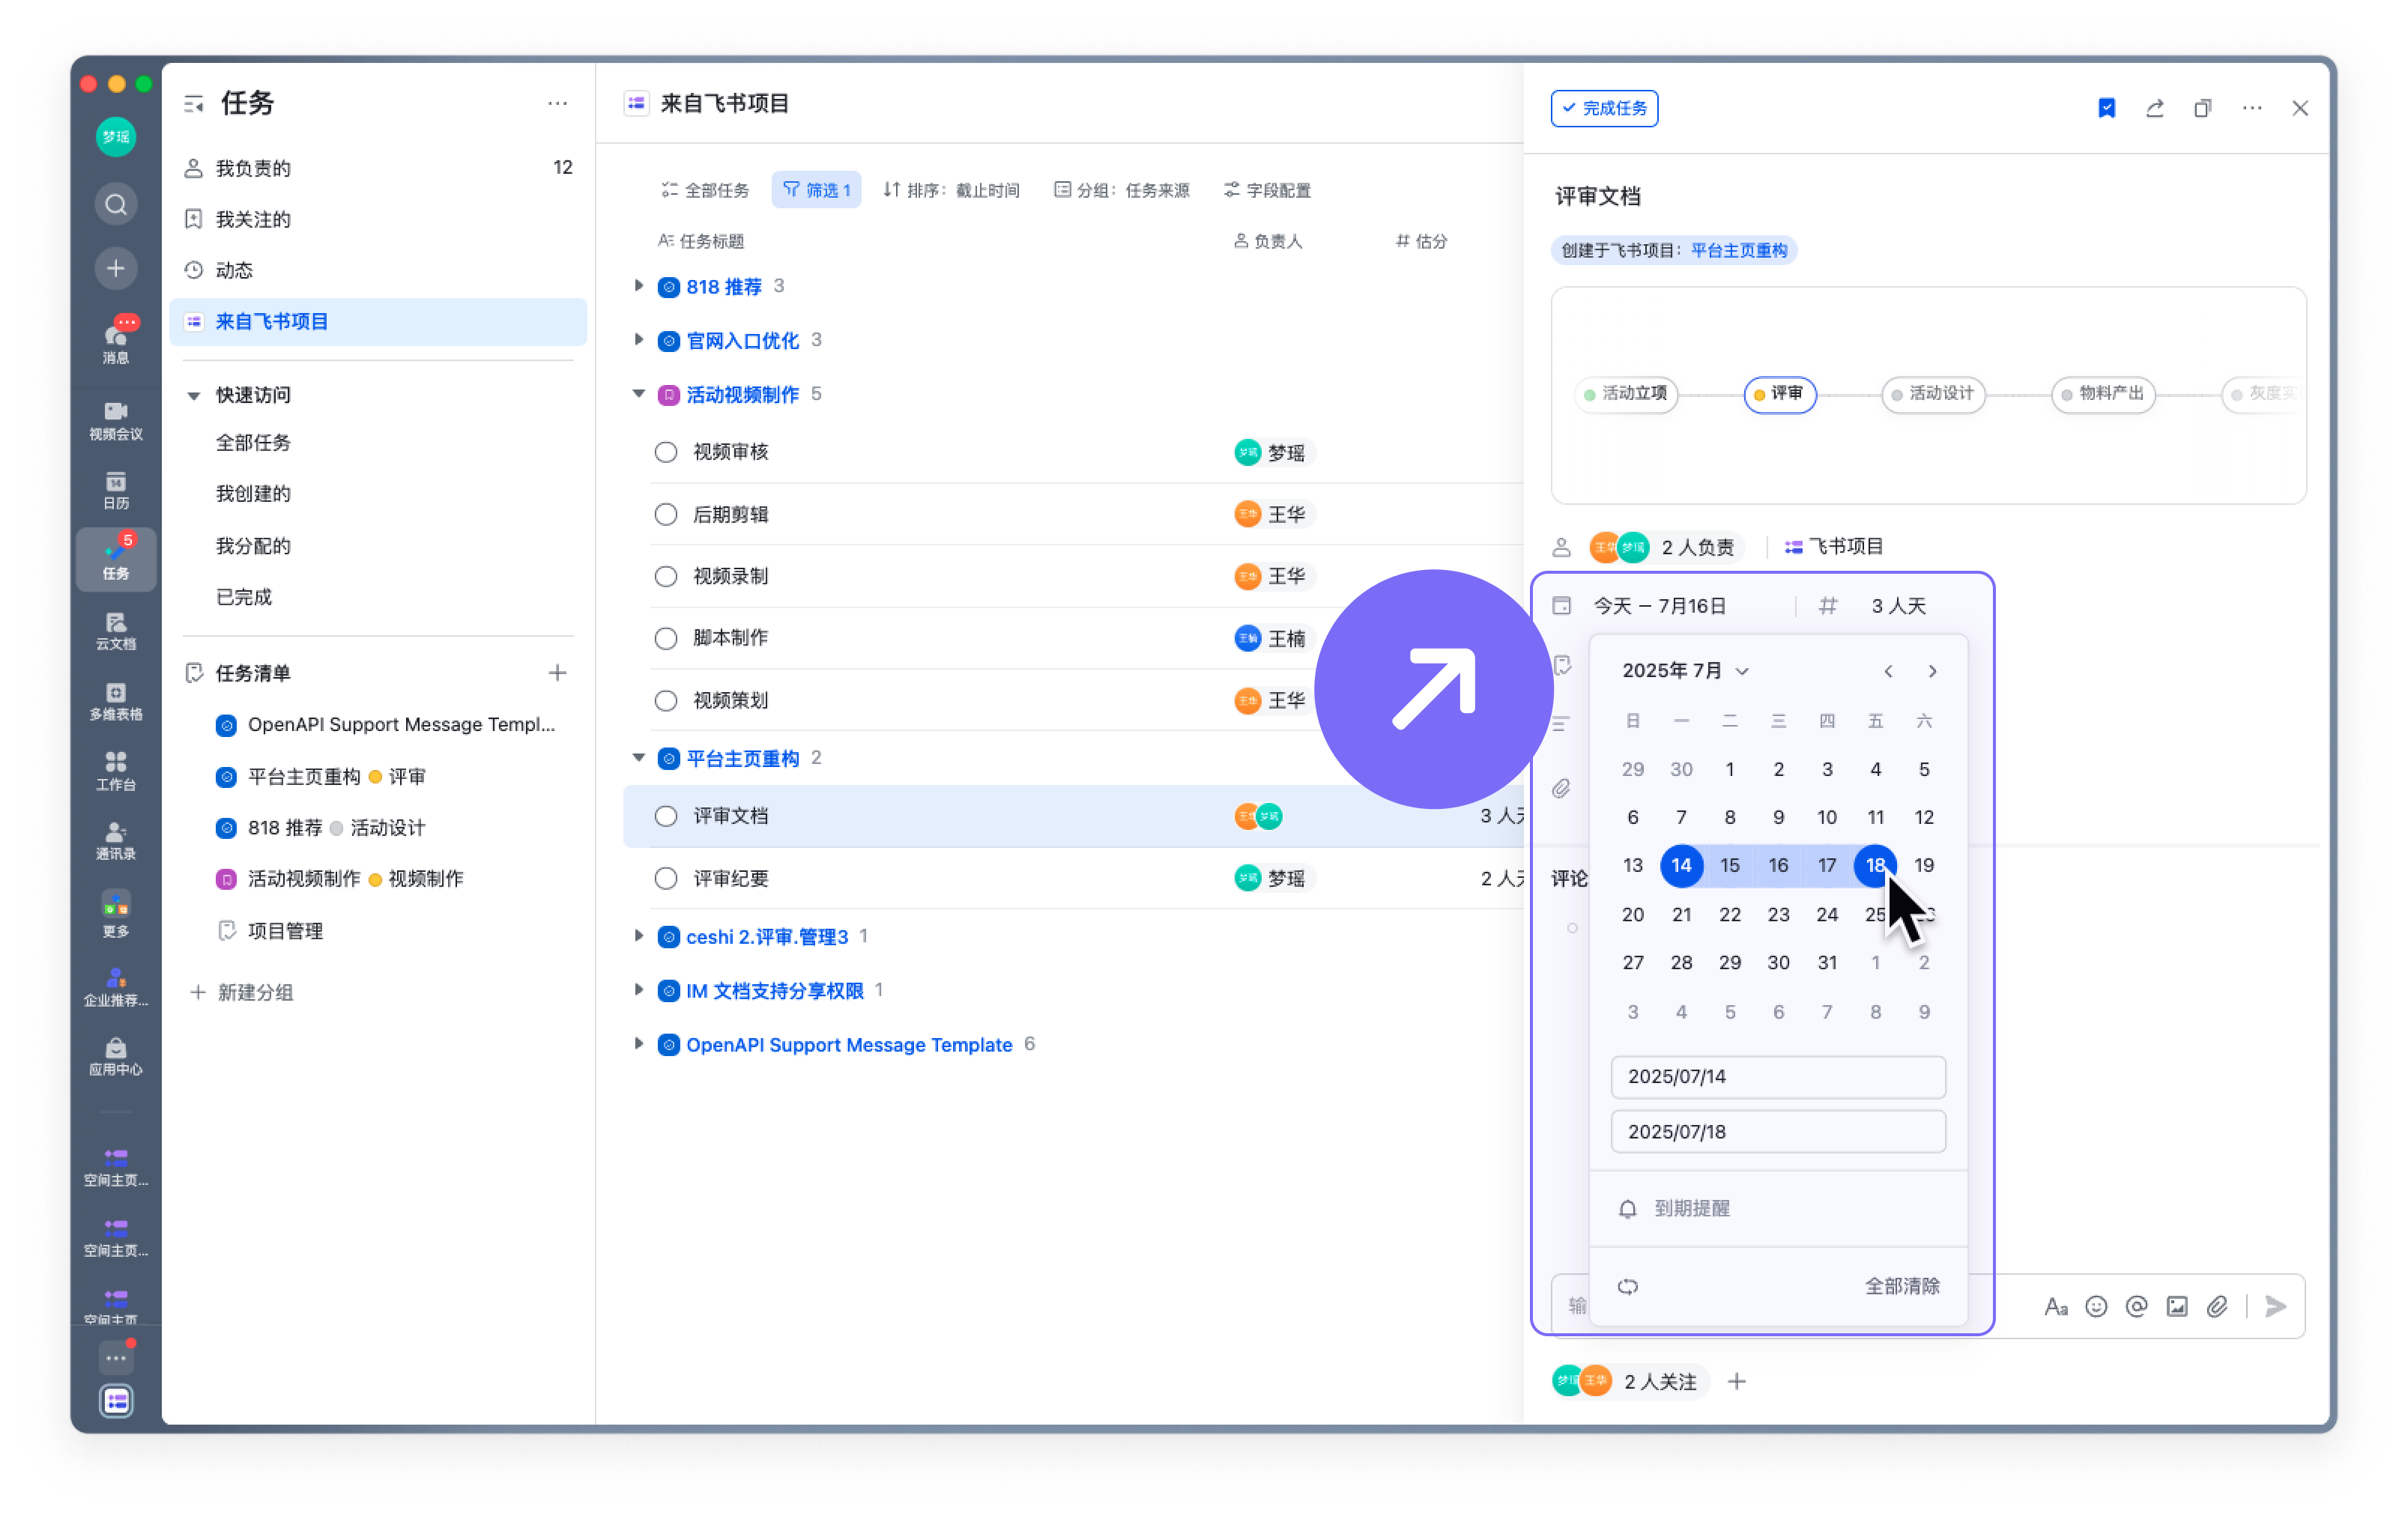
Task: Attach a file in comment box
Action: (2217, 1306)
